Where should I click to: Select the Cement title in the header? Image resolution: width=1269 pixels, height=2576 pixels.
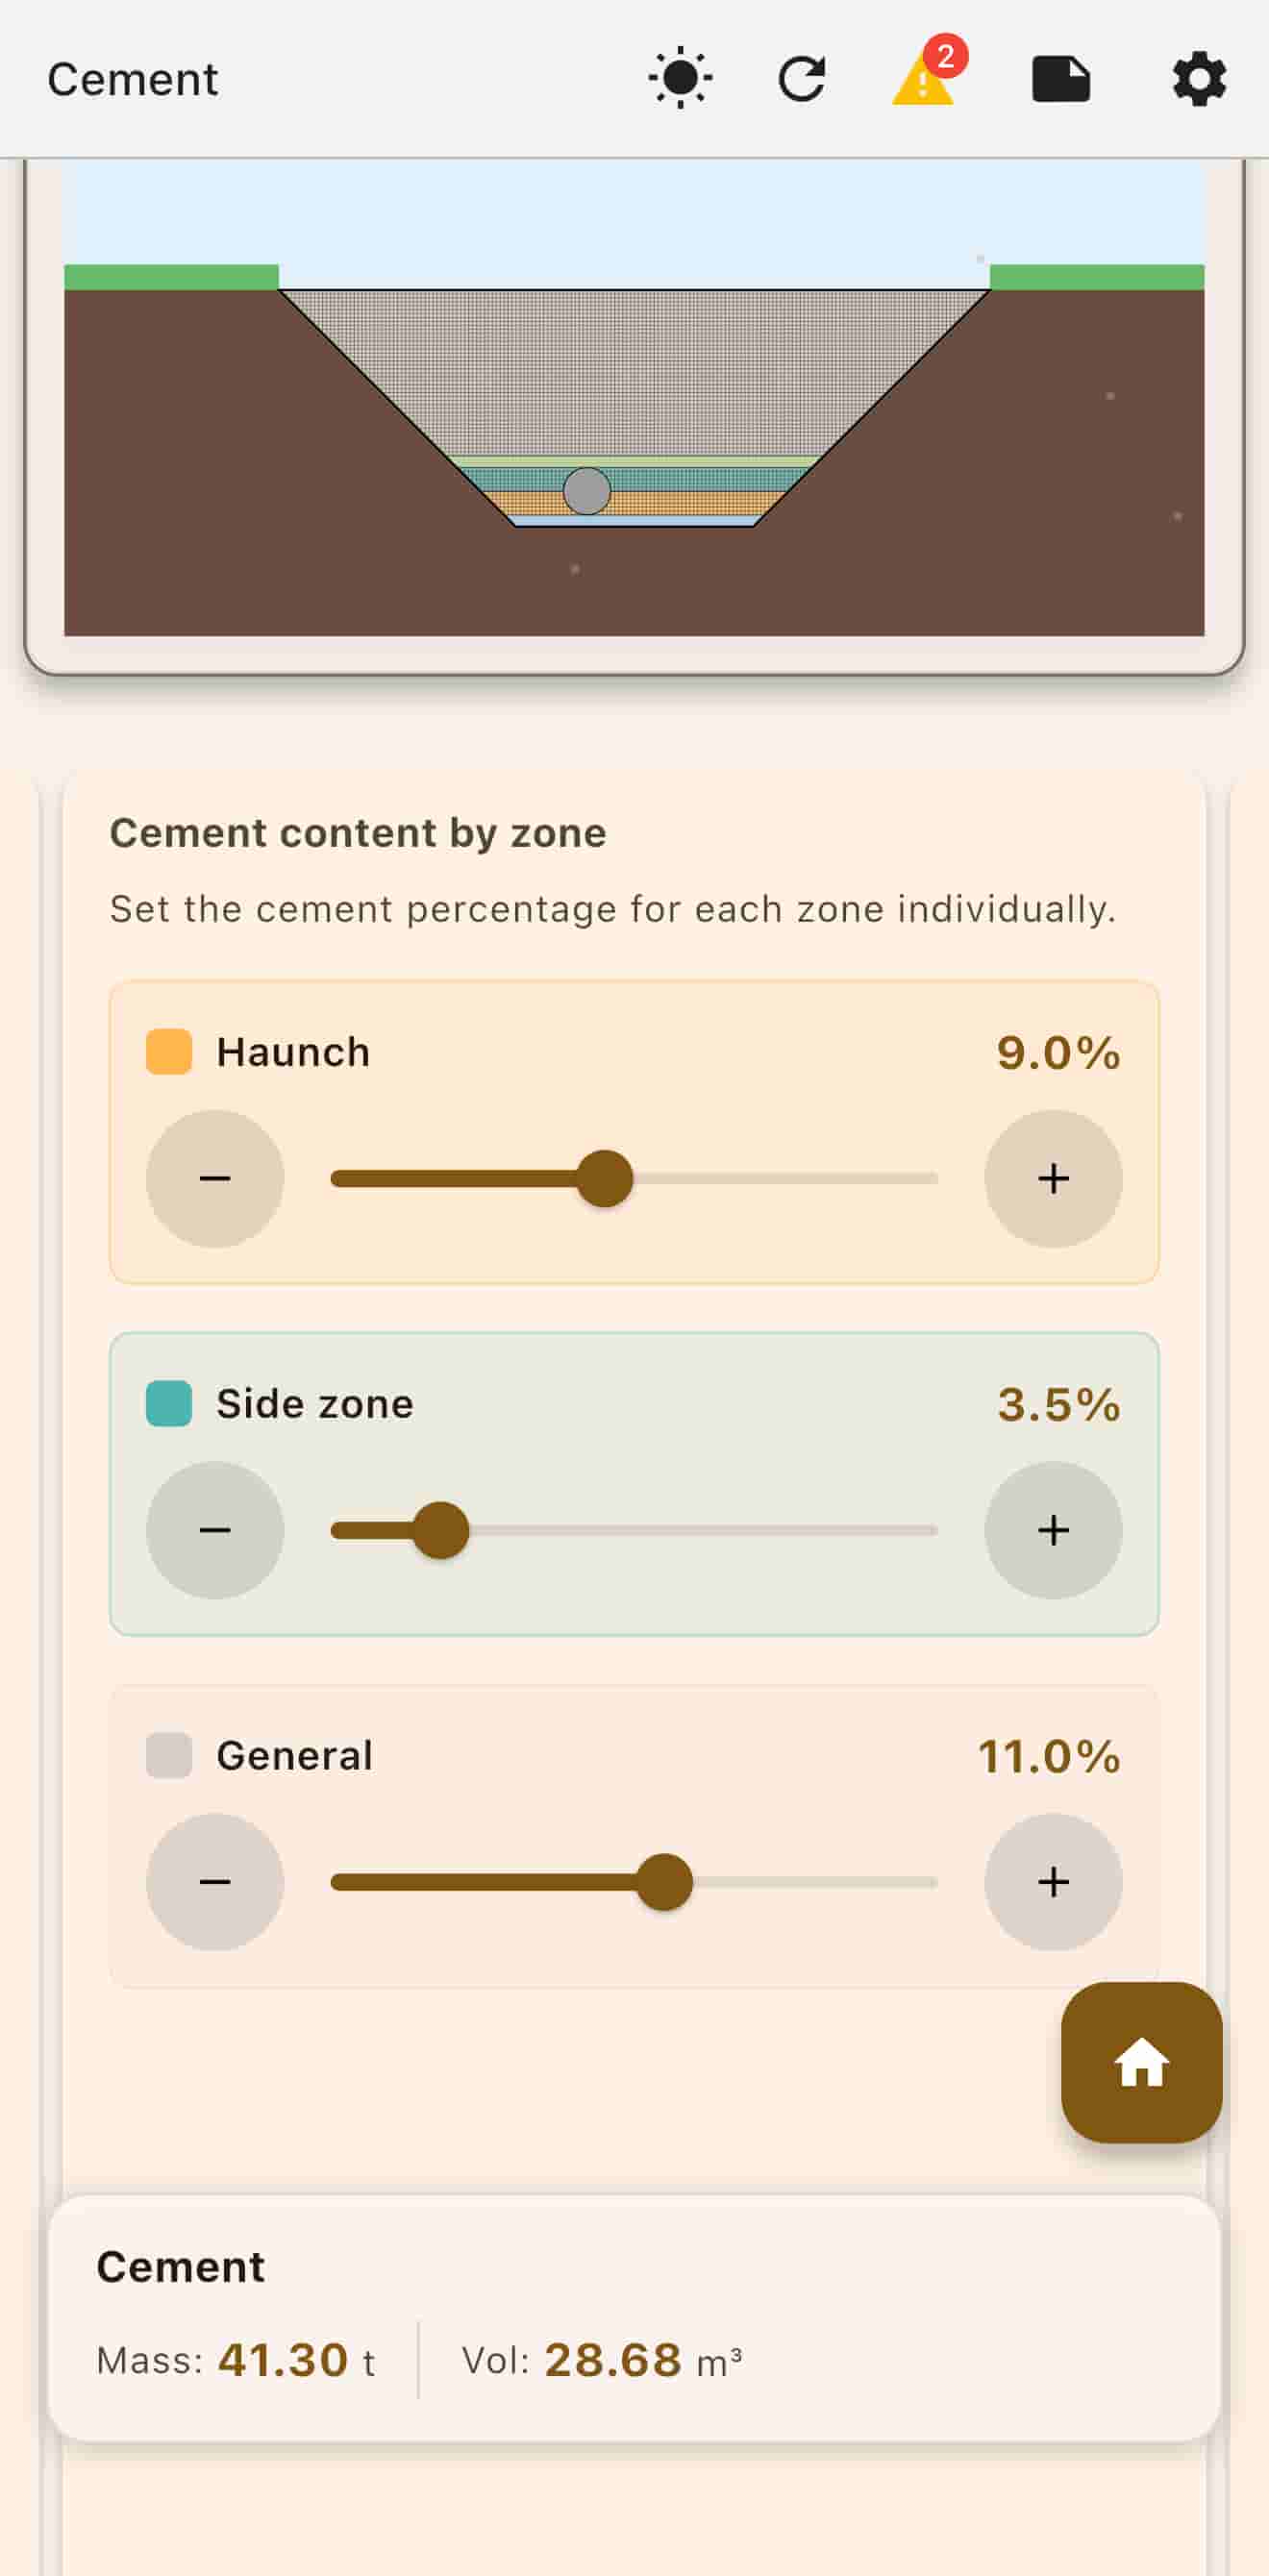[133, 79]
